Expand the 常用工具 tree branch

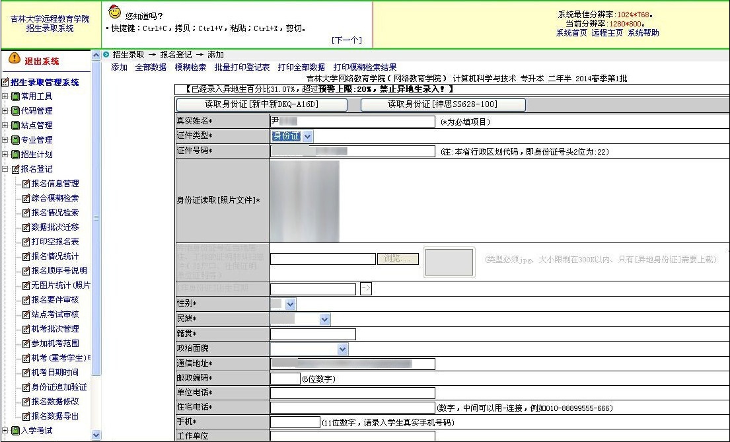(x=5, y=96)
